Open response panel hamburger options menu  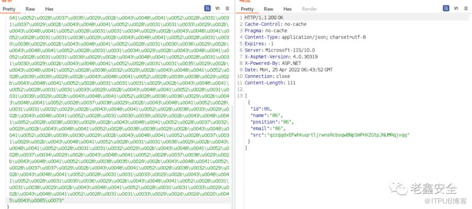click(x=466, y=8)
